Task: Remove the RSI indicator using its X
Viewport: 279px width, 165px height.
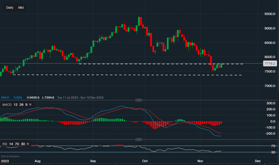Action: click(30, 144)
